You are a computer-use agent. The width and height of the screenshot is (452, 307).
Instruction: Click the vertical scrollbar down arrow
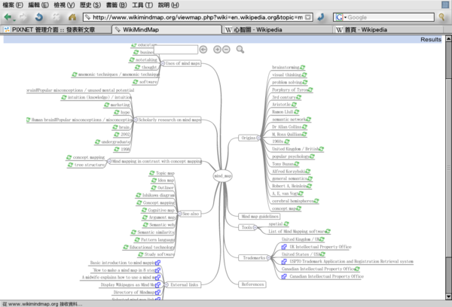448,296
